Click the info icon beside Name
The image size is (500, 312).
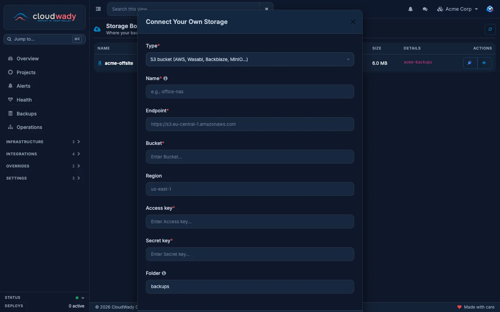(166, 78)
